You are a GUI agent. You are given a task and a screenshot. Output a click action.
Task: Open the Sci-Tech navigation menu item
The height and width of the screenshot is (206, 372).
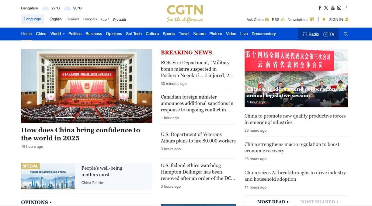coord(134,34)
